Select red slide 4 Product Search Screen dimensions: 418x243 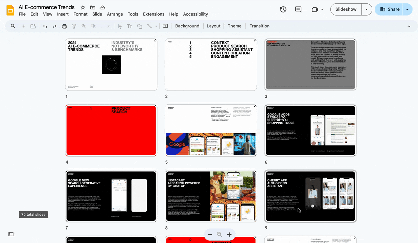pos(111,131)
